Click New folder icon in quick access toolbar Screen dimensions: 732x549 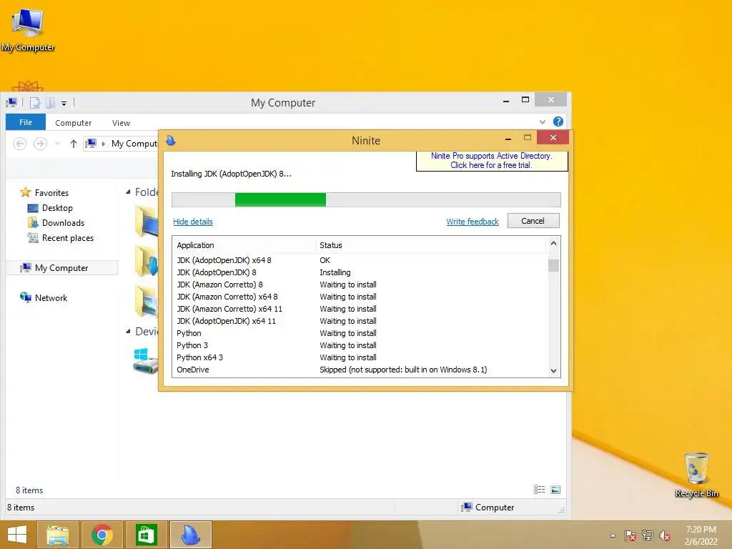(51, 103)
